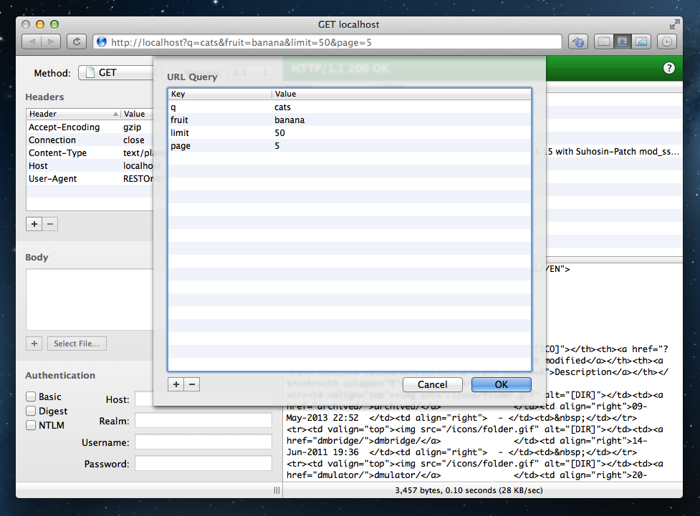The width and height of the screenshot is (700, 516).
Task: Click the Value column heading in Headers table
Action: (137, 114)
